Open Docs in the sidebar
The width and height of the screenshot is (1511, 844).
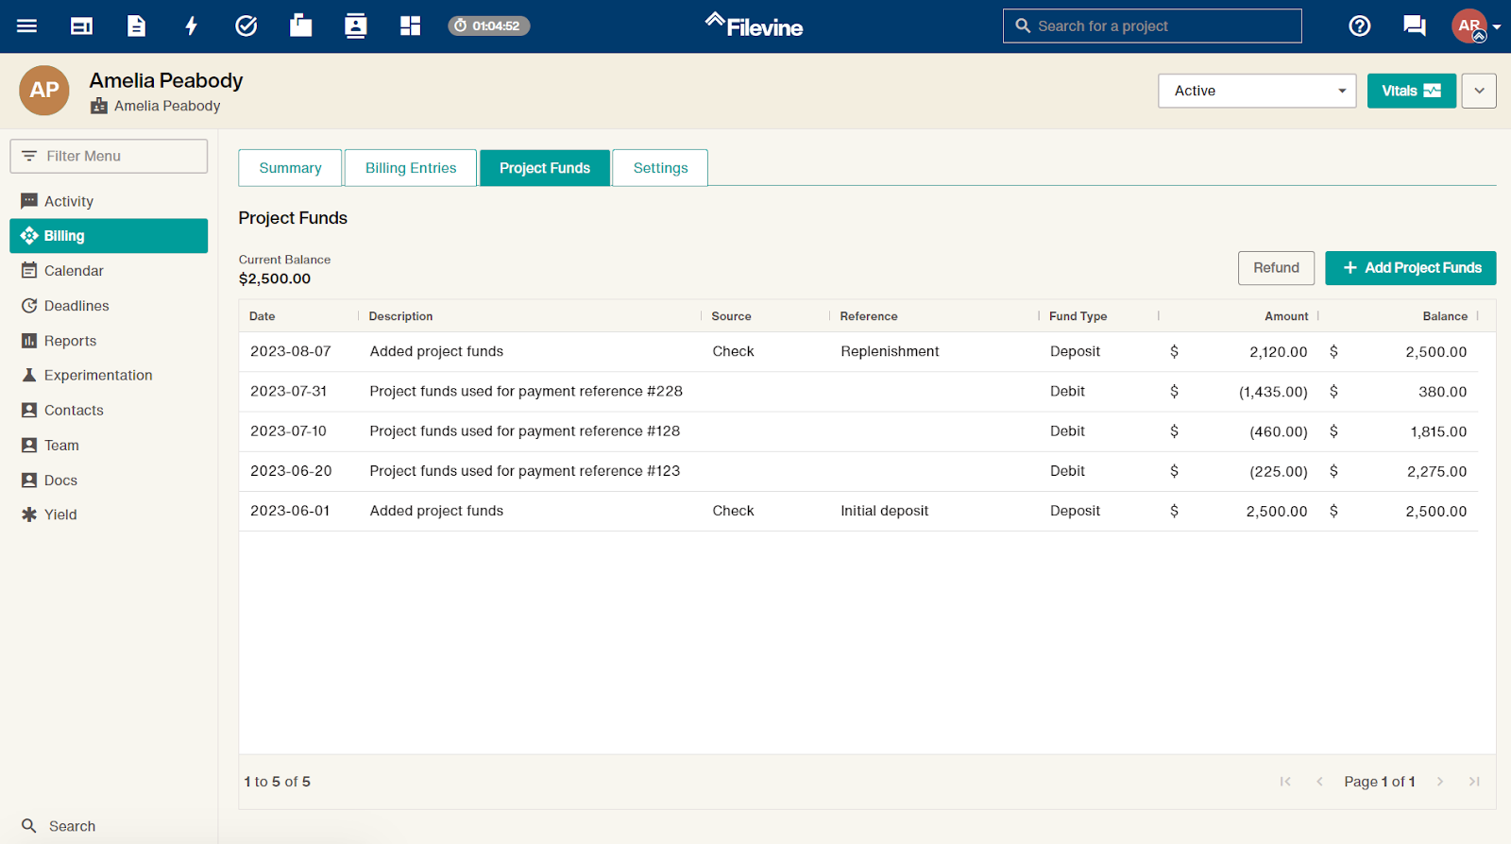tap(109, 480)
